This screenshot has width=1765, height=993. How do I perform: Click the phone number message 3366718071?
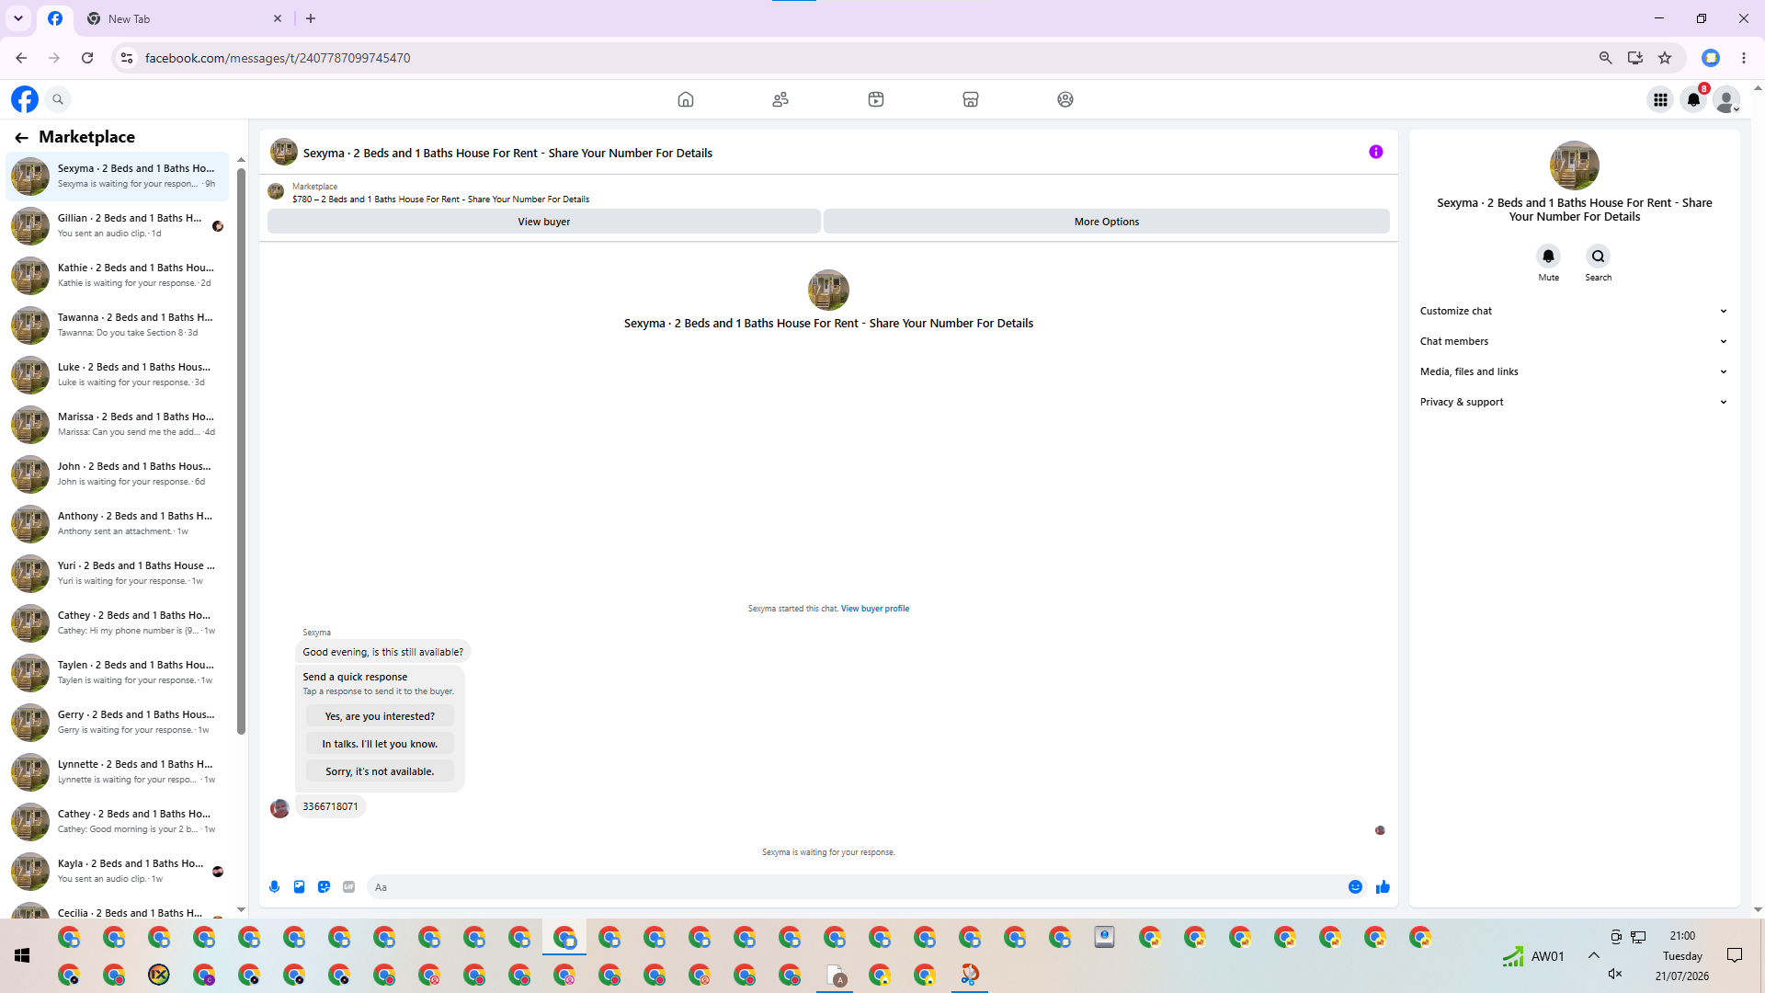pyautogui.click(x=330, y=806)
